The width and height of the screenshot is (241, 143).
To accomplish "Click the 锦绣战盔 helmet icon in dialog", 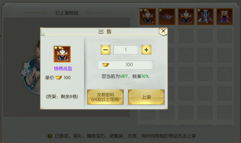I will pyautogui.click(x=62, y=54).
